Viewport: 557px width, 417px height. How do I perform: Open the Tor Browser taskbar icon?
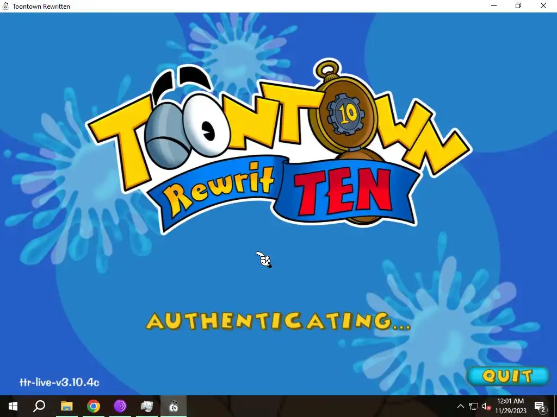click(x=120, y=406)
